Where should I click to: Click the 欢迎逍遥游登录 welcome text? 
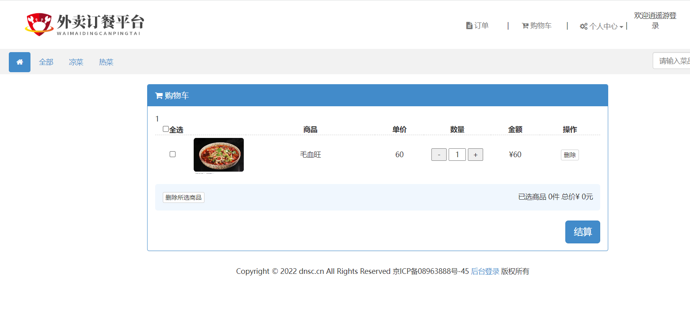click(x=655, y=21)
